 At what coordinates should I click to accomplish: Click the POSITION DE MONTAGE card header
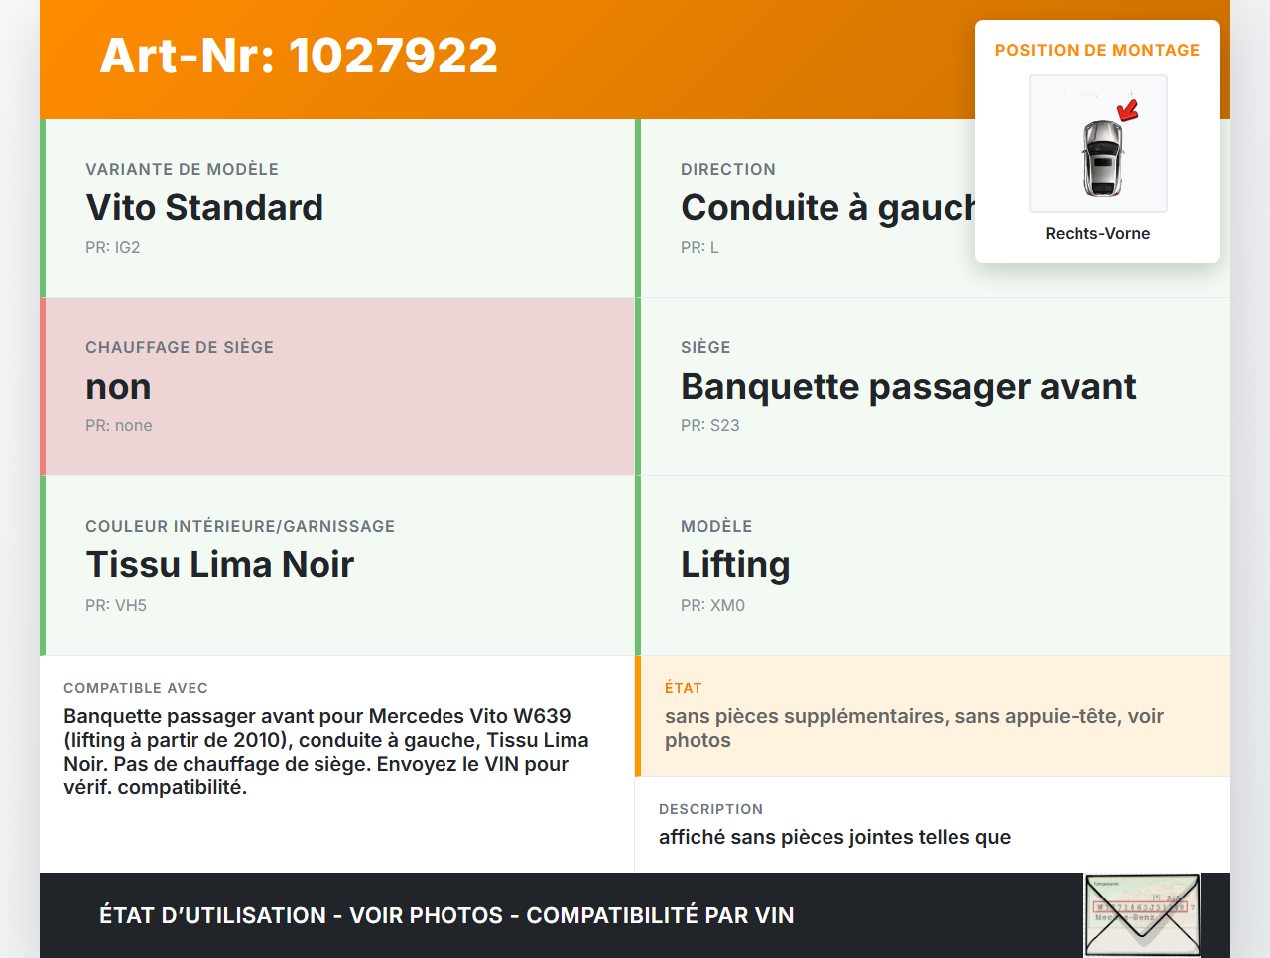pos(1097,50)
